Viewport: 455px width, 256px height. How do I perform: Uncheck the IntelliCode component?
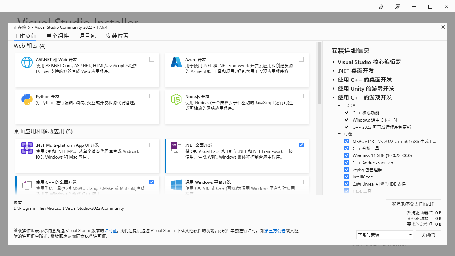coord(347,177)
